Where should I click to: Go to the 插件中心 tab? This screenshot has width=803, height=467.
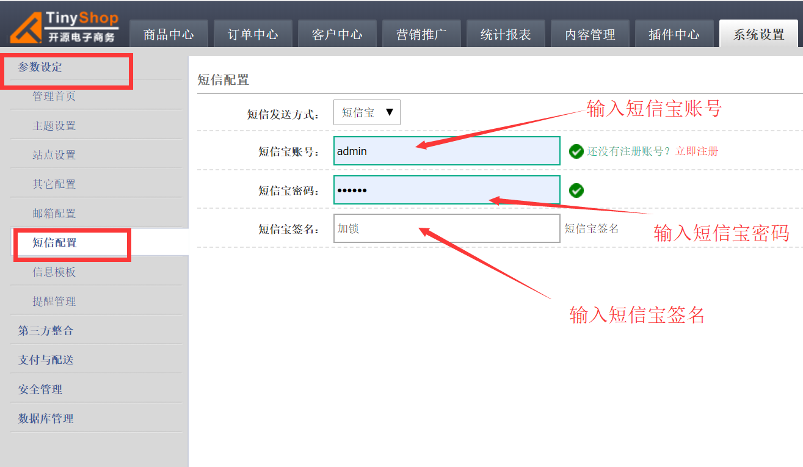coord(674,35)
